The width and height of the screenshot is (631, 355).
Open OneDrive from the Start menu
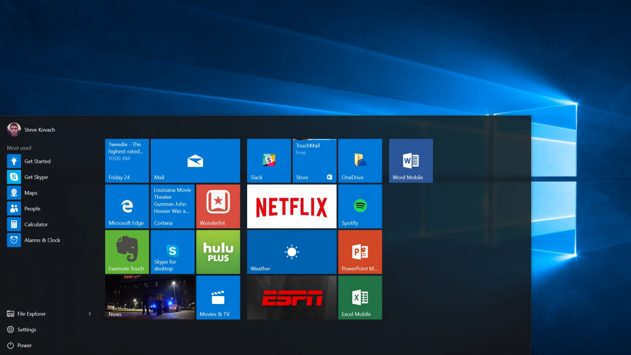pyautogui.click(x=360, y=160)
